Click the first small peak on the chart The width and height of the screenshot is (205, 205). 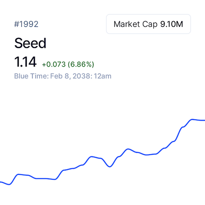pos(18,174)
